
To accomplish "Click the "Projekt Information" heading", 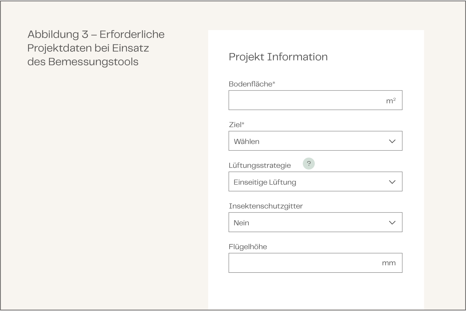I will pos(278,57).
